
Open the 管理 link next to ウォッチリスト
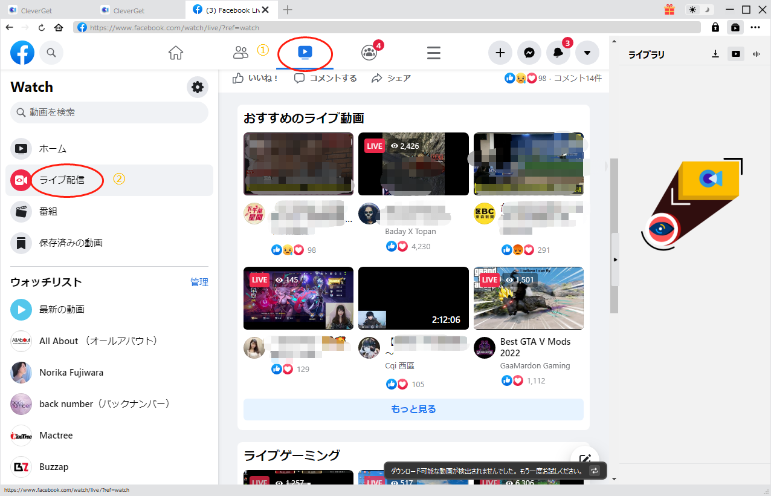[199, 282]
